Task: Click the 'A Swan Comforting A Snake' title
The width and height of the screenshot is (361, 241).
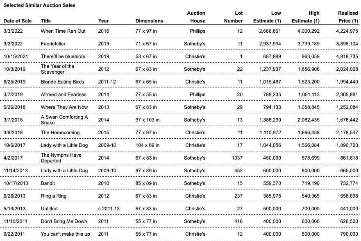Action: click(x=64, y=119)
